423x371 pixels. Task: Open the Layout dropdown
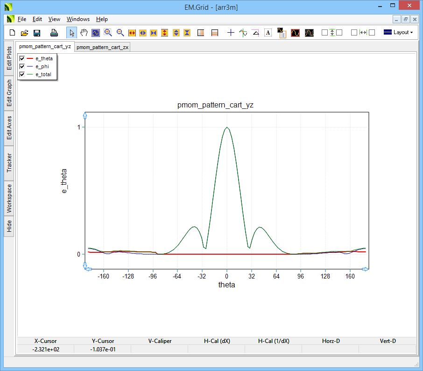pyautogui.click(x=398, y=33)
